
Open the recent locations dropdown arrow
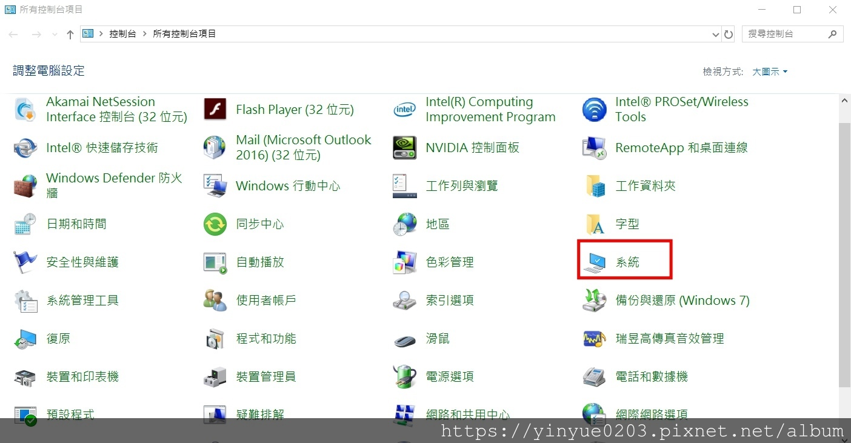coord(55,35)
